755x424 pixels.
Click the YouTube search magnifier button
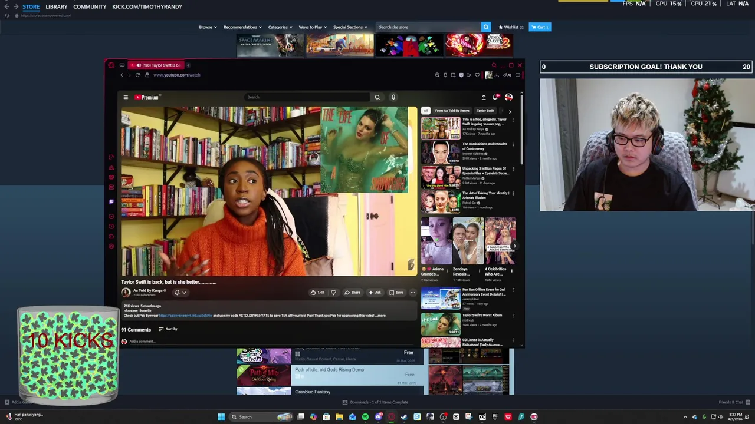(x=377, y=97)
